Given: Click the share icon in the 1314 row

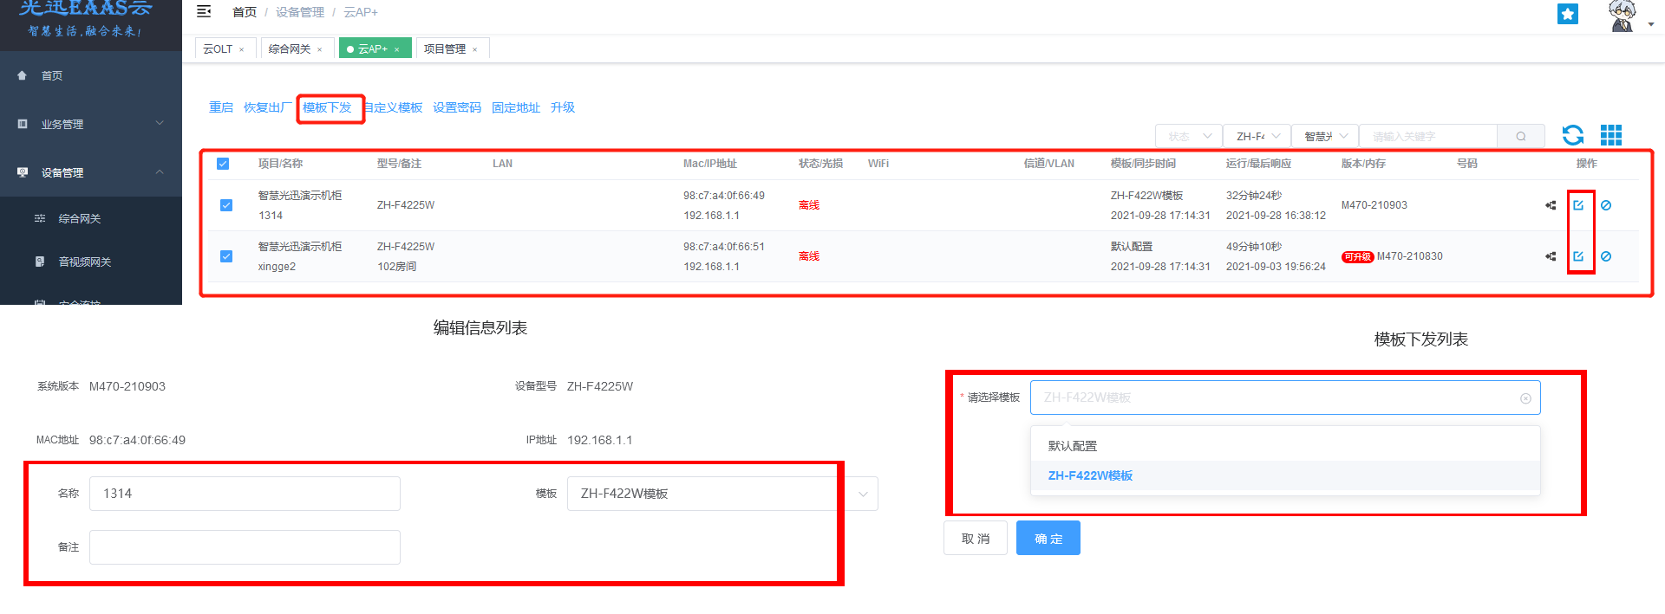Looking at the screenshot, I should (1551, 205).
